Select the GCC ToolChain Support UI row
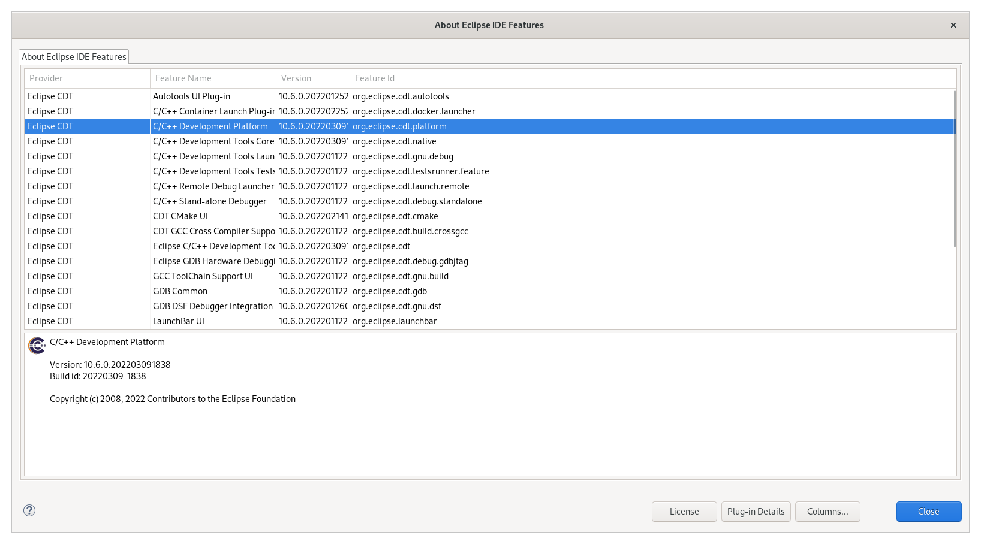 203,276
